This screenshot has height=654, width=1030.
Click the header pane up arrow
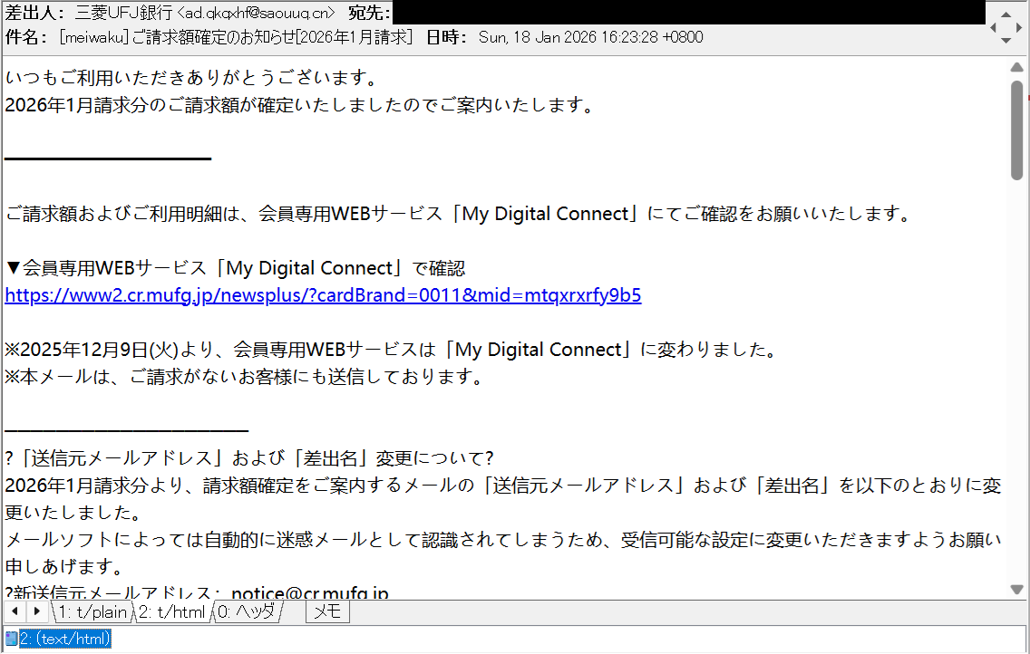click(1006, 14)
